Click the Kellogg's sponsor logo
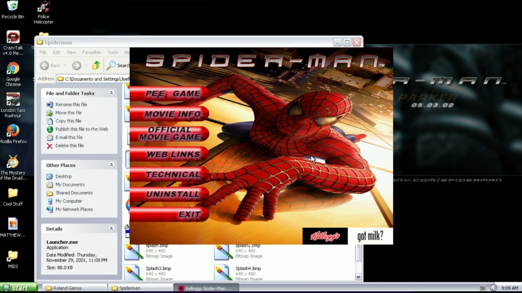Viewport: 522px width, 293px height. point(325,236)
